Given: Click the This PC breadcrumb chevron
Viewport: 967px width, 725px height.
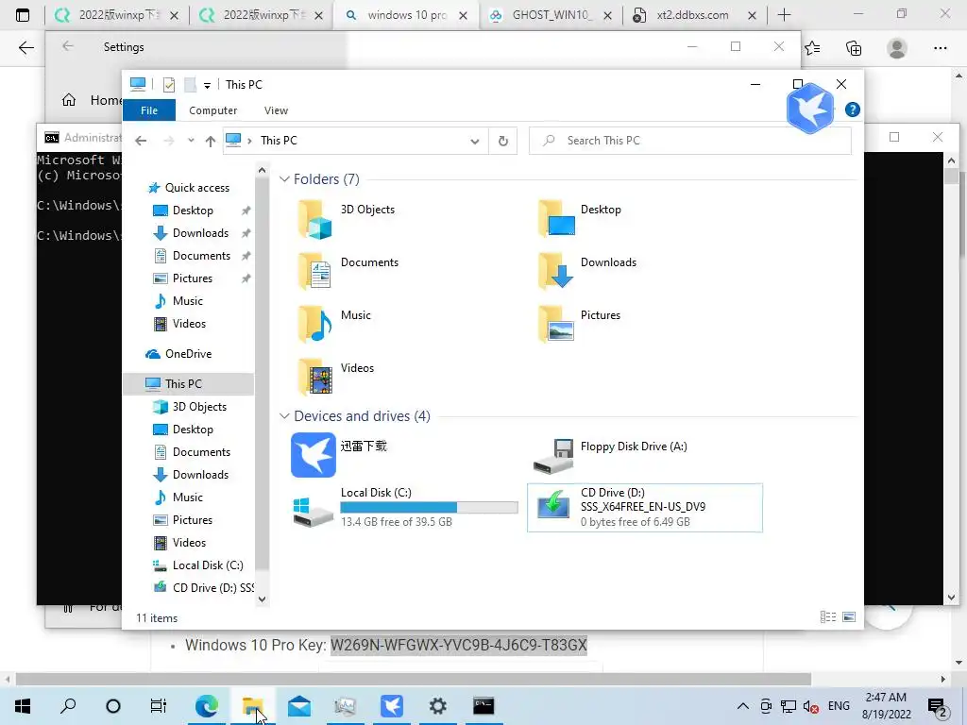Looking at the screenshot, I should 249,142.
